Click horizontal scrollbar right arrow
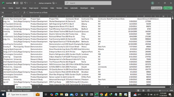Viewport: 174px width, 97px height. click(x=170, y=87)
